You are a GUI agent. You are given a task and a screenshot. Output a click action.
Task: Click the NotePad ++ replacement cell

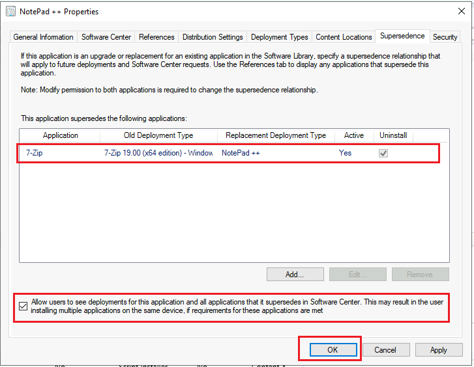[241, 153]
